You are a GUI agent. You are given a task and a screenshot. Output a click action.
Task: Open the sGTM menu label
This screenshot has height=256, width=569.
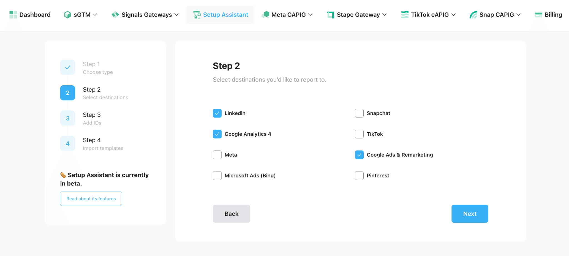pyautogui.click(x=82, y=15)
